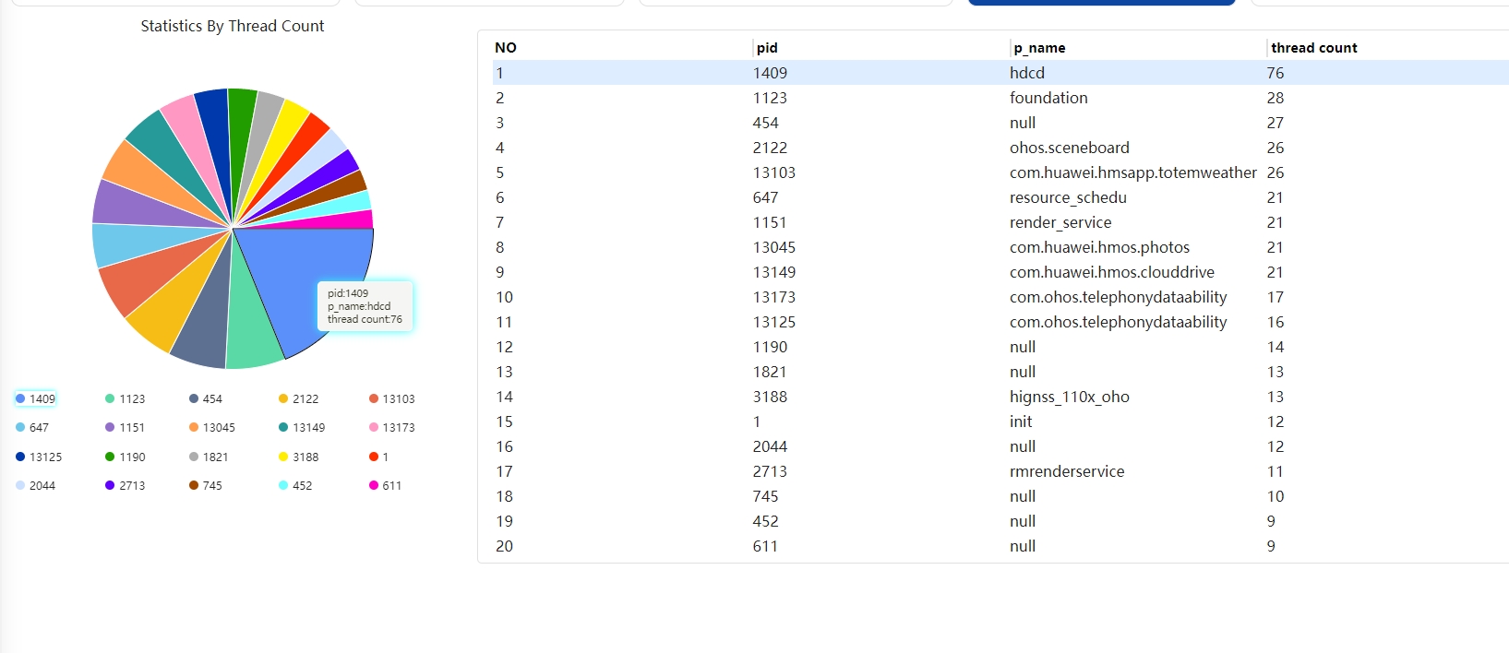Screen dimensions: 1509x653
Task: Click pid 2044 table cell
Action: pyautogui.click(x=770, y=446)
